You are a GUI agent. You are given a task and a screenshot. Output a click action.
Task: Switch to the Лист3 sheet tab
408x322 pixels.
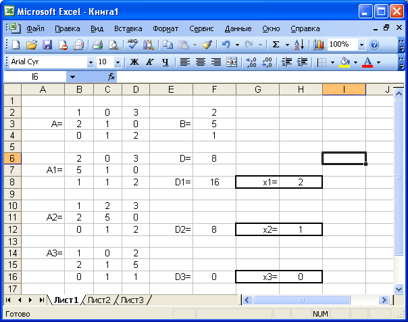tap(132, 300)
